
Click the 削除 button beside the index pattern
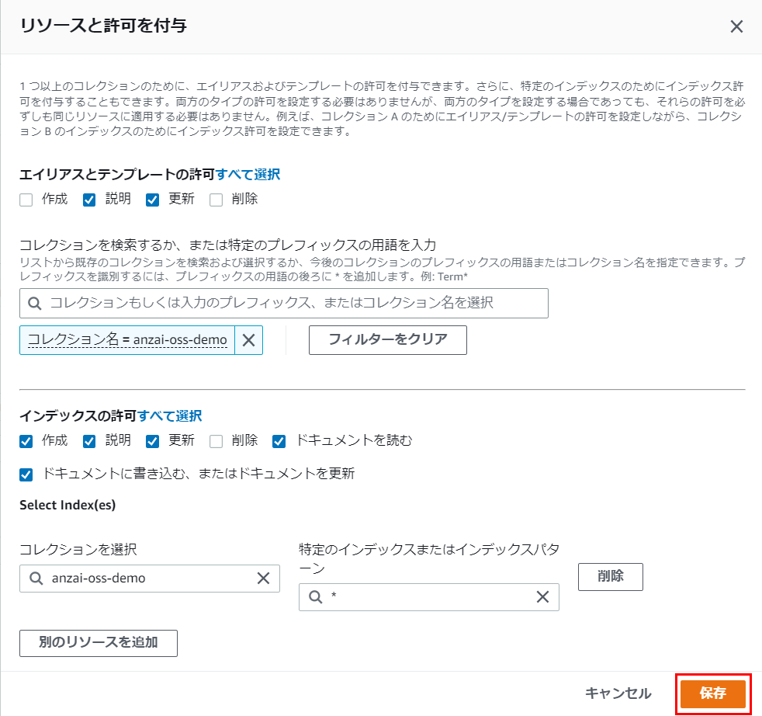(611, 577)
